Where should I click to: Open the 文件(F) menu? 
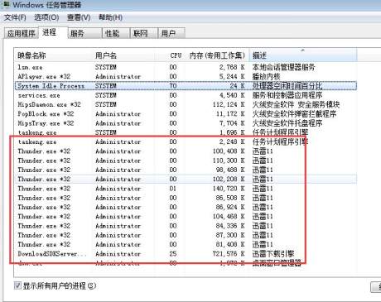pyautogui.click(x=15, y=17)
